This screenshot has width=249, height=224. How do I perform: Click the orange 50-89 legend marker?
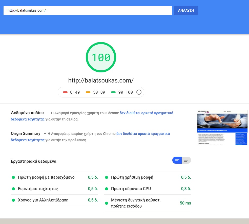[88, 92]
